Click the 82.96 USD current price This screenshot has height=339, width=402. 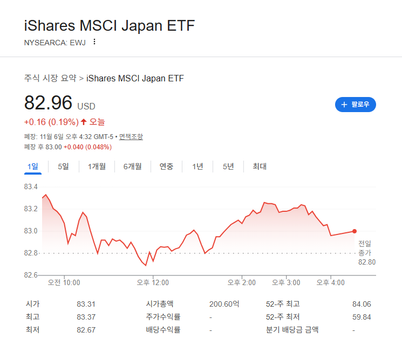[59, 103]
